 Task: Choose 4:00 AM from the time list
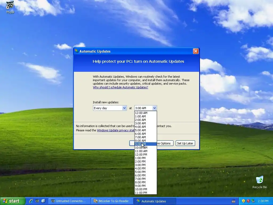click(x=146, y=127)
